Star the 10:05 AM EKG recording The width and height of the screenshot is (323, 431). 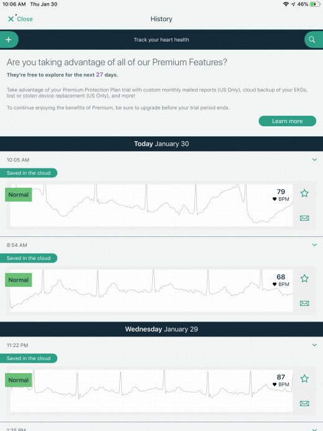point(304,193)
